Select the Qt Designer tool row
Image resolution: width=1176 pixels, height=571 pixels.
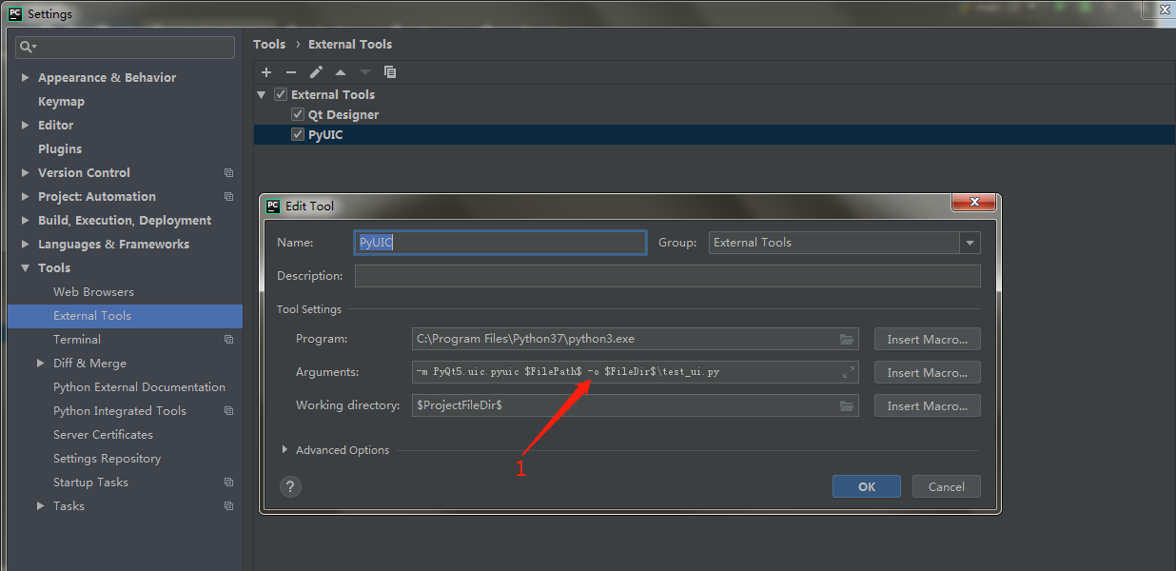click(x=715, y=114)
